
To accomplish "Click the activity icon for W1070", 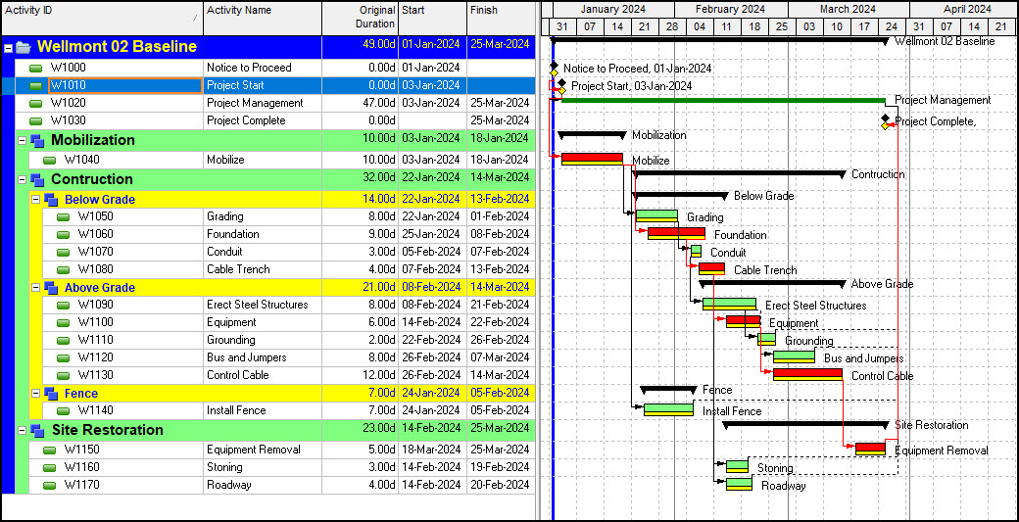I will (x=63, y=253).
